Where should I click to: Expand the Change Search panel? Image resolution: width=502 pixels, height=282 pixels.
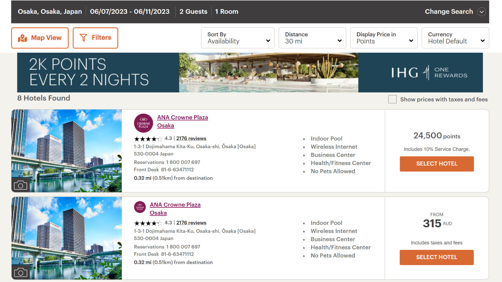[455, 12]
